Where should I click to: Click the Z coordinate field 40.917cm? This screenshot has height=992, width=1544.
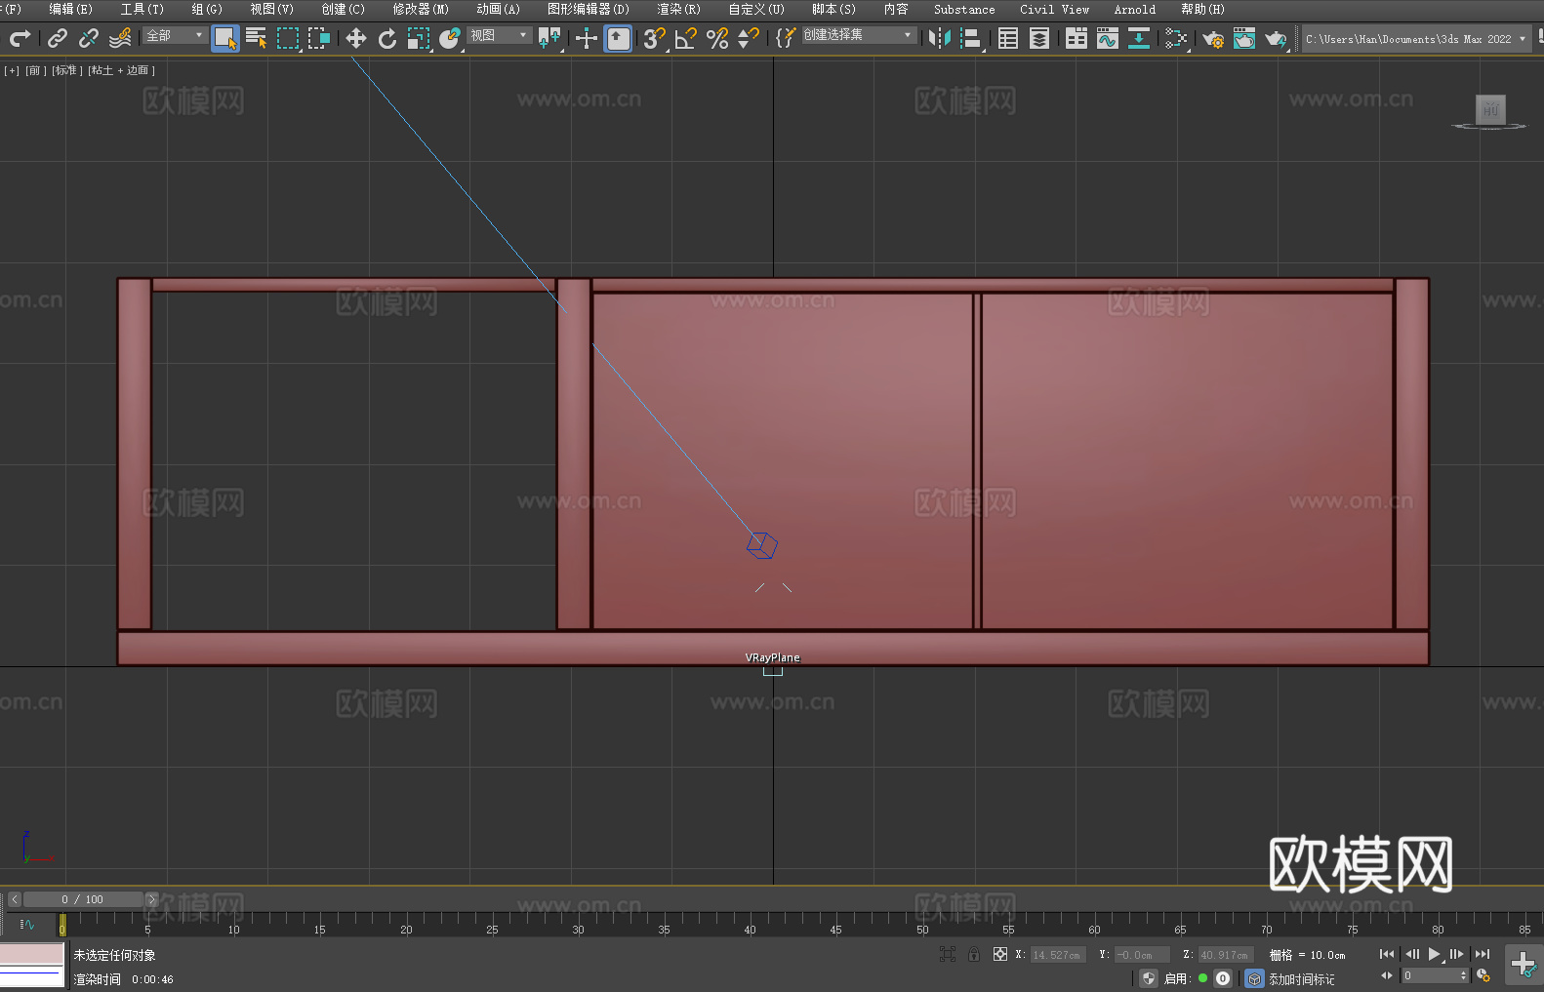pos(1225,955)
